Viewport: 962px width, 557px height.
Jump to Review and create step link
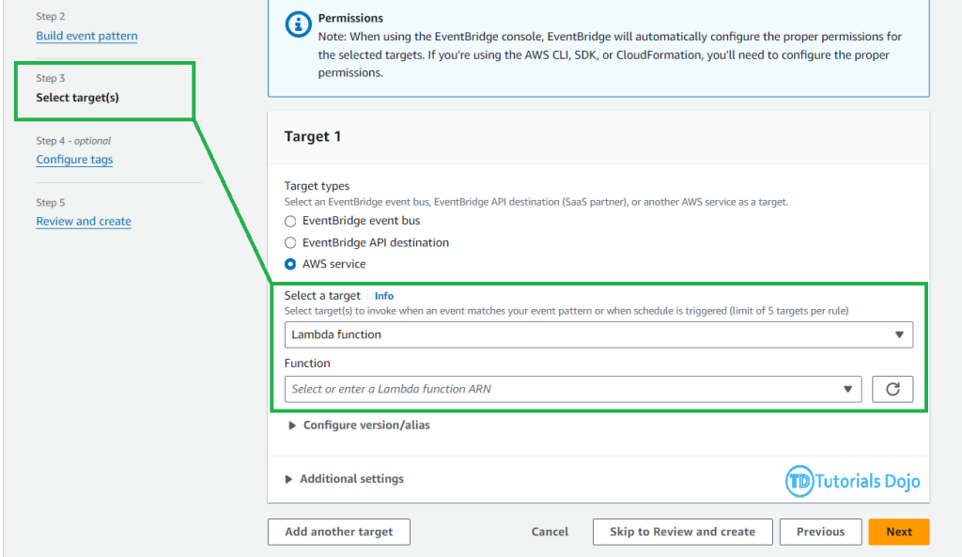[x=84, y=222]
